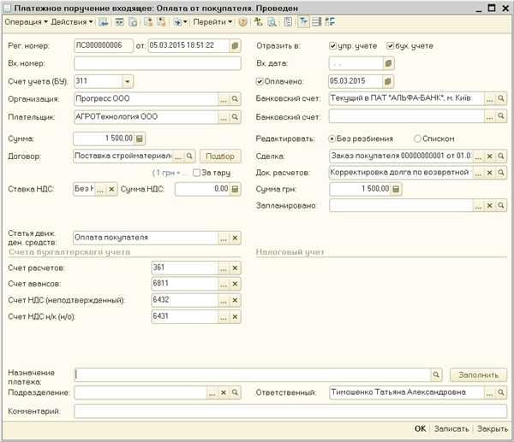Open the Перейти menu
This screenshot has width=514, height=442.
[212, 22]
